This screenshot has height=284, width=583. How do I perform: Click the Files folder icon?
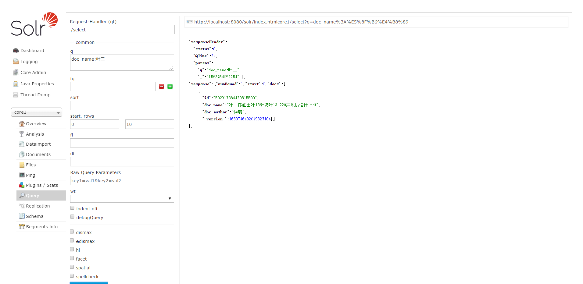[x=22, y=165]
